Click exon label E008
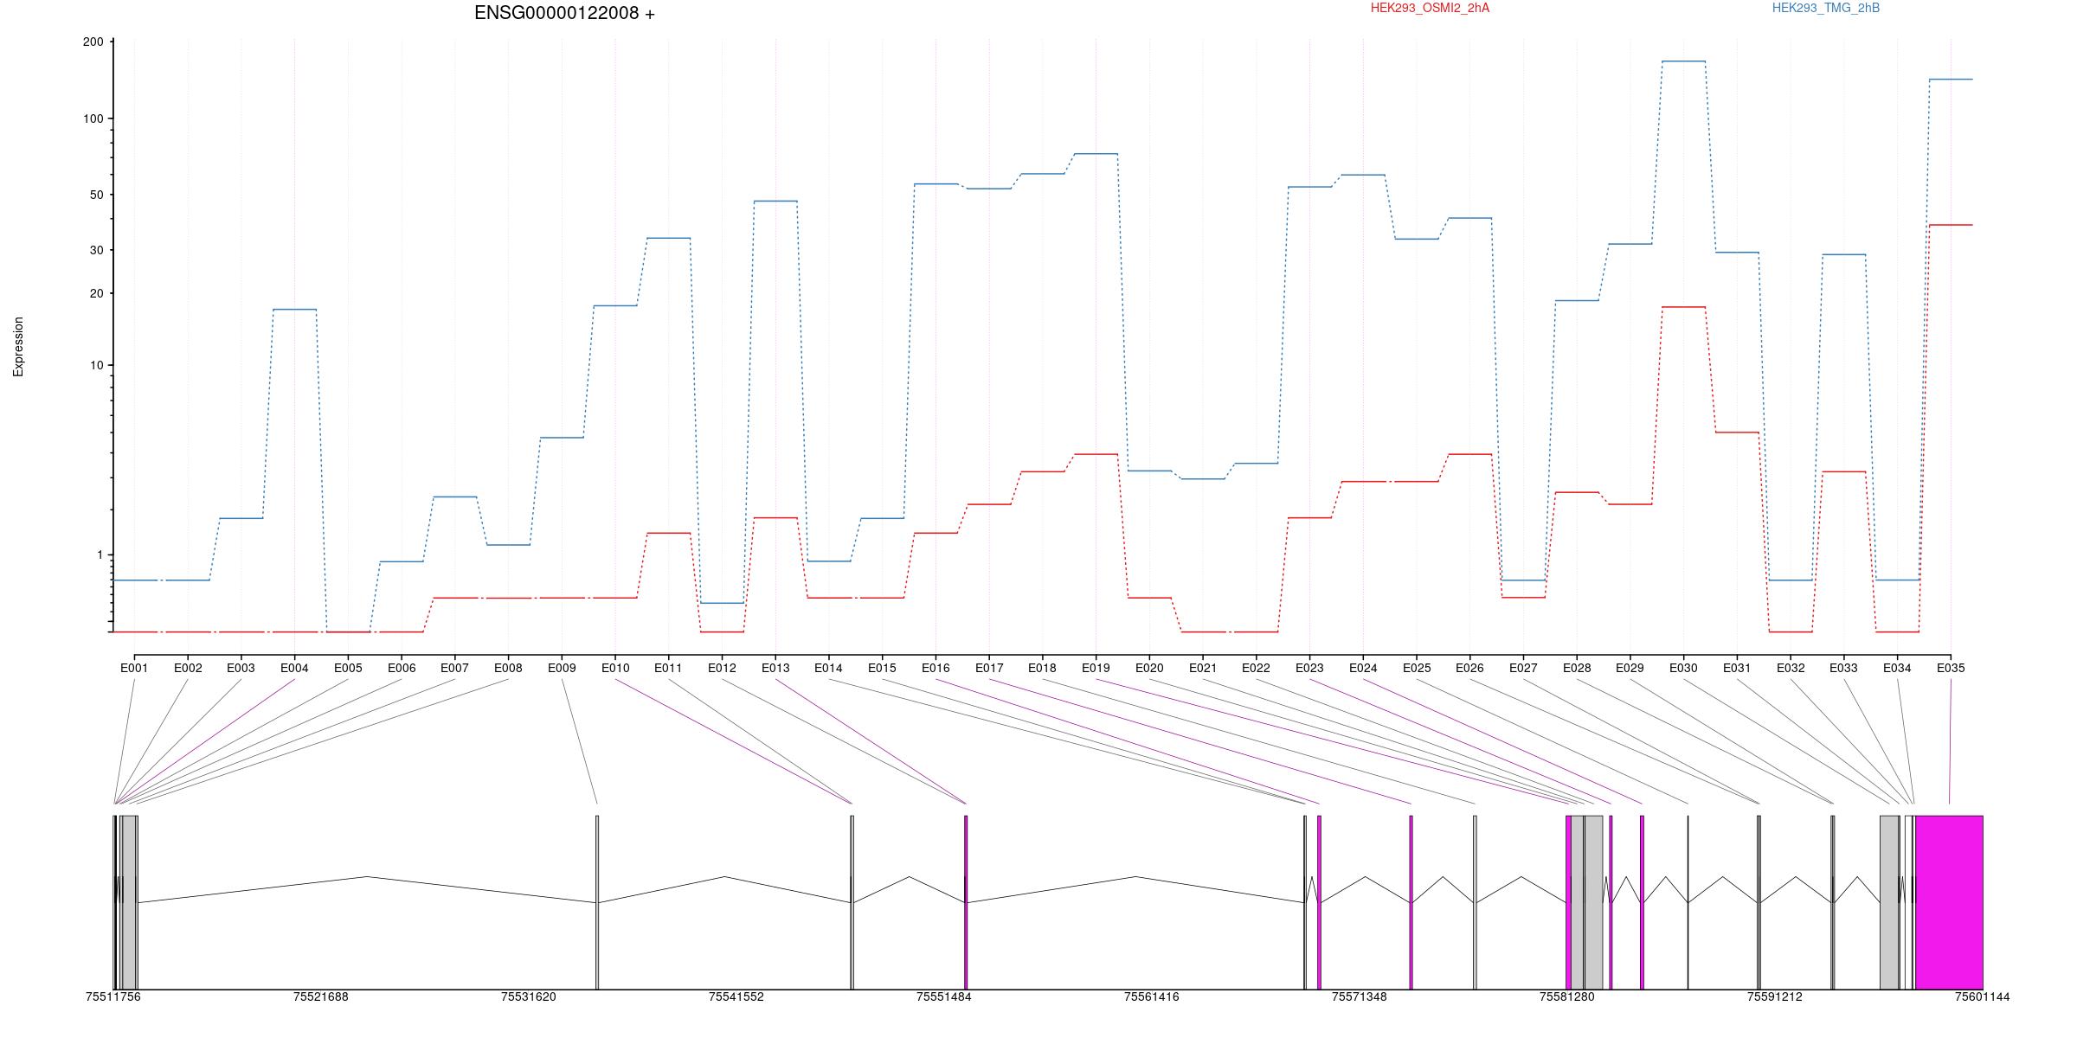This screenshot has height=1038, width=2077. click(508, 668)
